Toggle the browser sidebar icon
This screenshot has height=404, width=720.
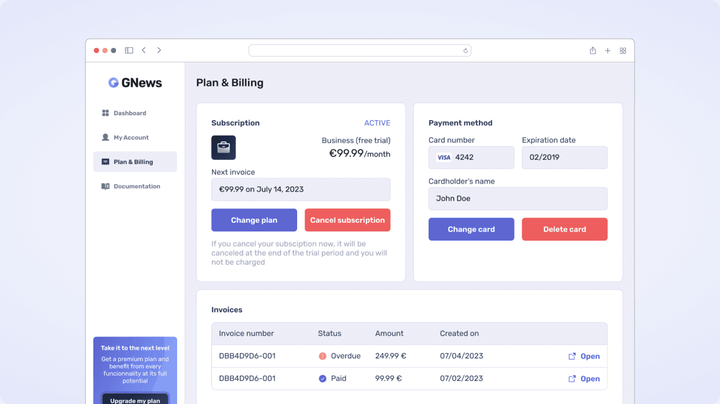click(x=129, y=50)
